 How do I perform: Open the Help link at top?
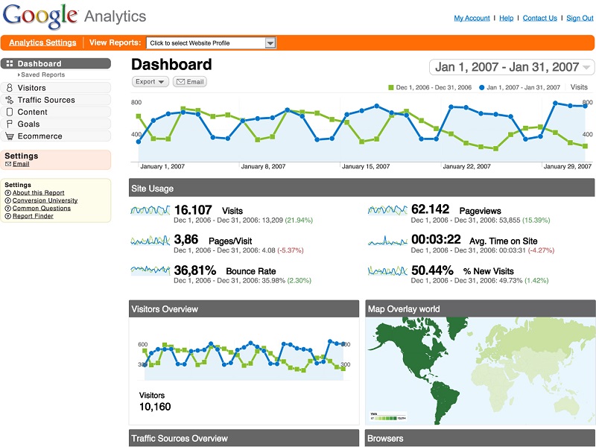tap(506, 18)
